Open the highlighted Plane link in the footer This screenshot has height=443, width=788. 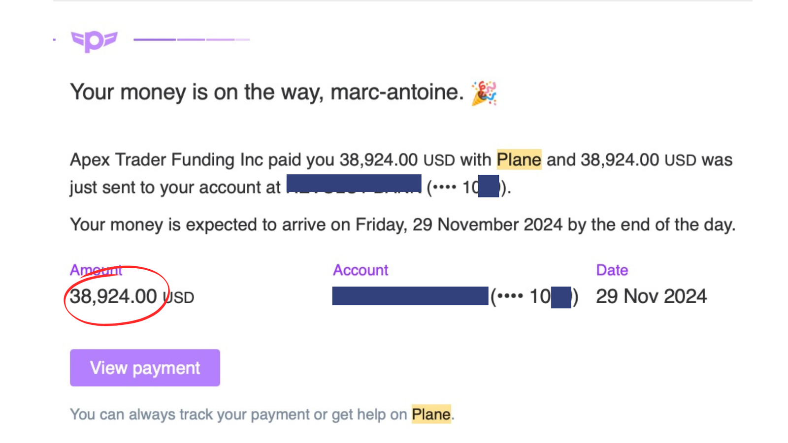pyautogui.click(x=431, y=414)
